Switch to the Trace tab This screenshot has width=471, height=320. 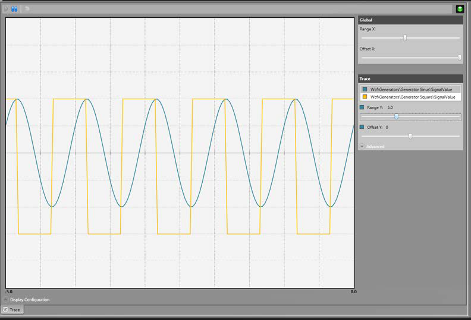click(12, 310)
